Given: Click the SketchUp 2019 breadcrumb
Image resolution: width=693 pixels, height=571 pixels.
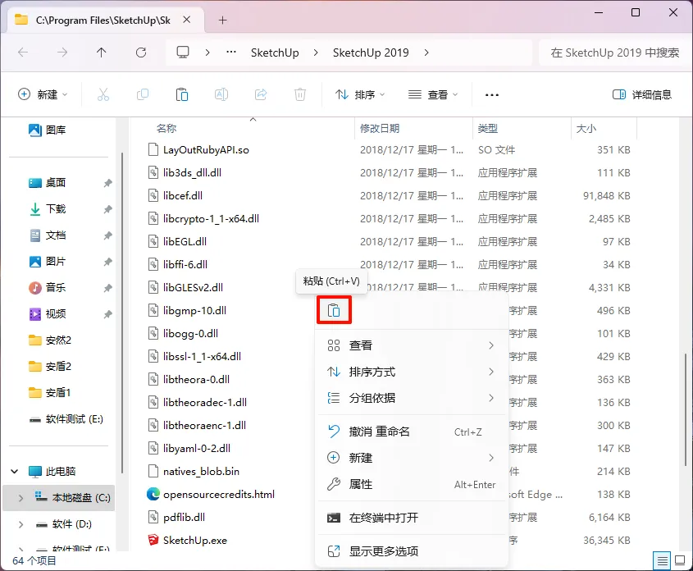Looking at the screenshot, I should 371,53.
